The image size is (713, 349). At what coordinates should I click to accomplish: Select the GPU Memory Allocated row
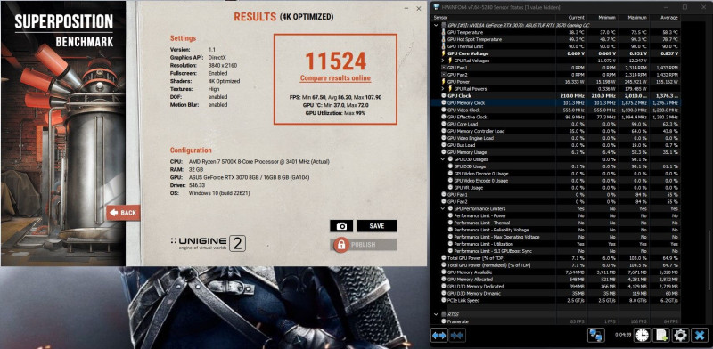click(555, 279)
